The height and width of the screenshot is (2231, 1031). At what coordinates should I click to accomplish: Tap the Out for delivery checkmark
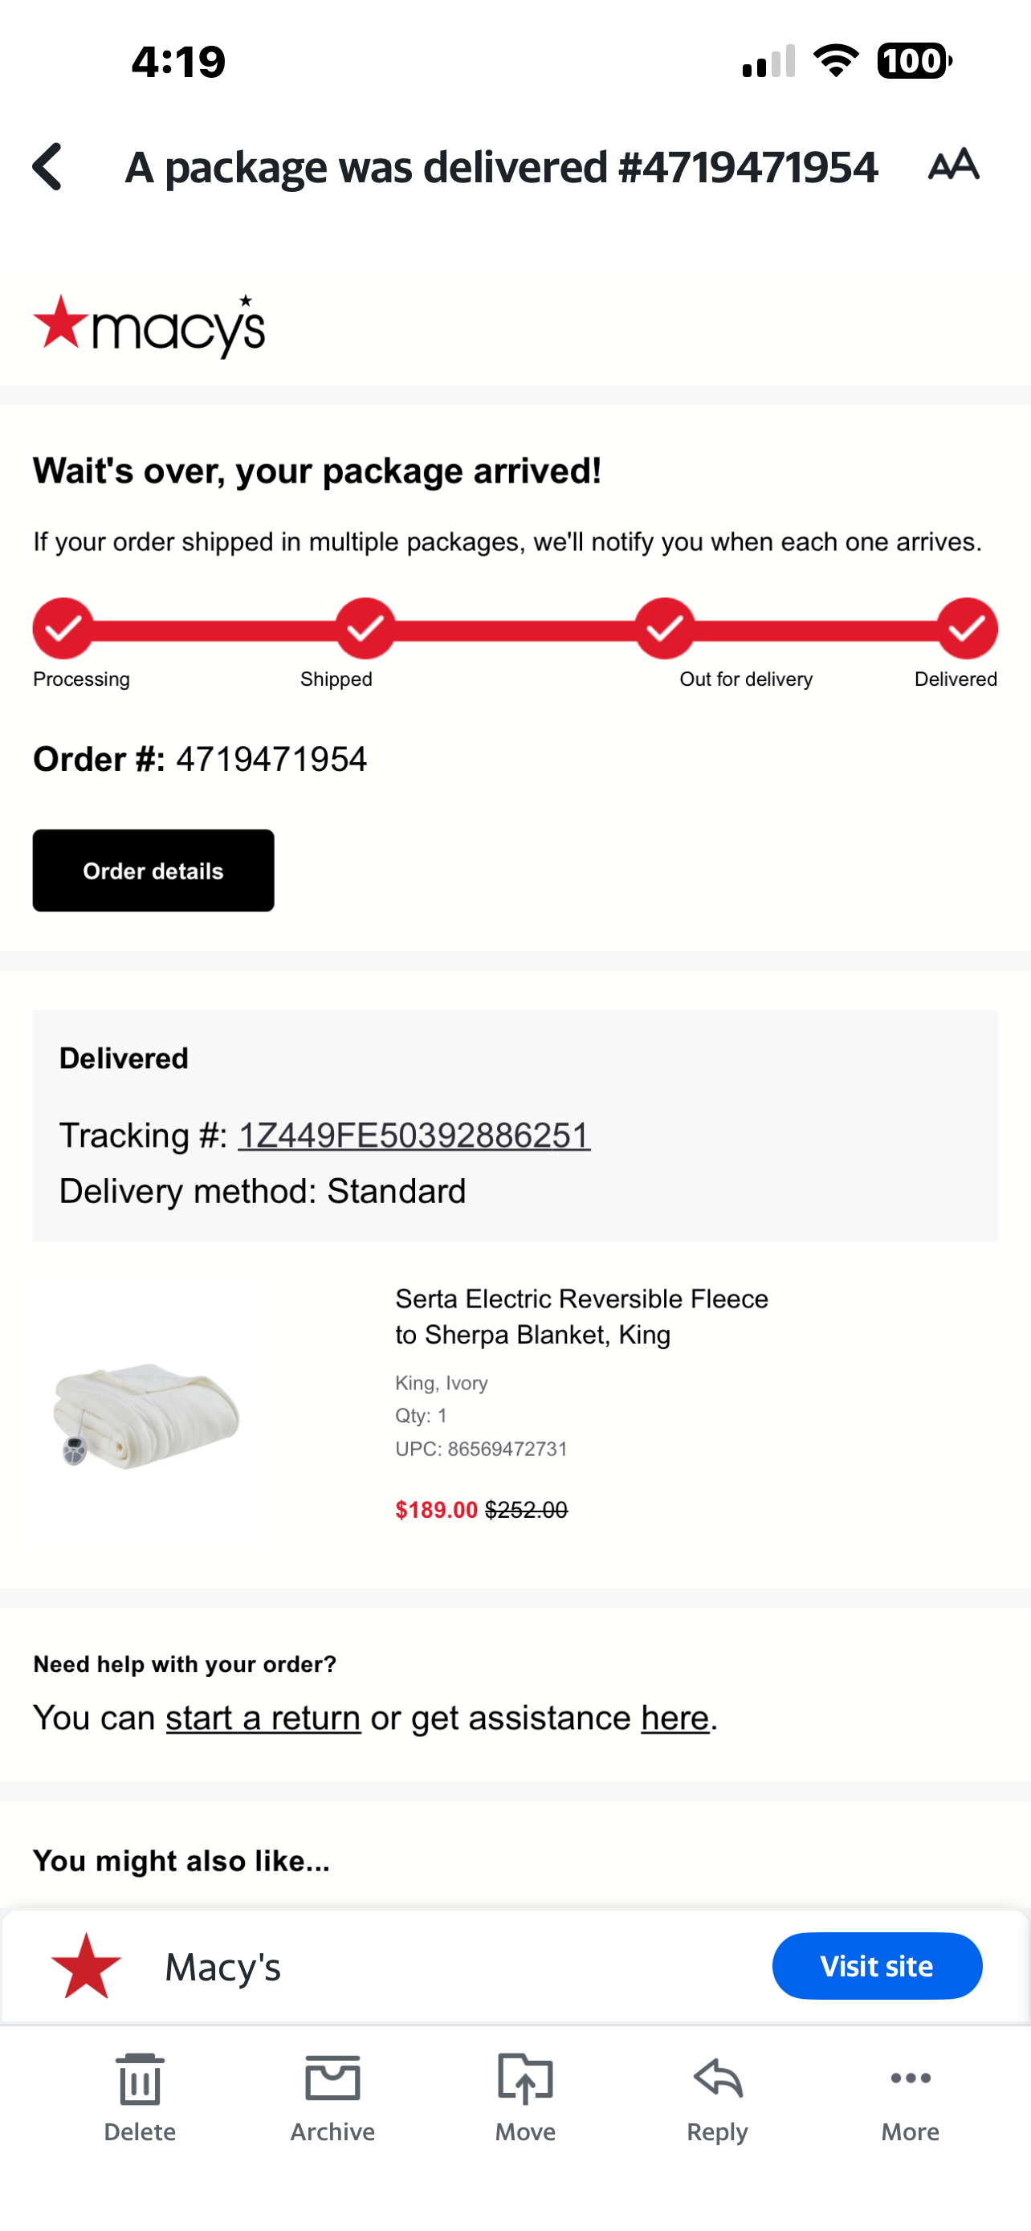tap(665, 628)
